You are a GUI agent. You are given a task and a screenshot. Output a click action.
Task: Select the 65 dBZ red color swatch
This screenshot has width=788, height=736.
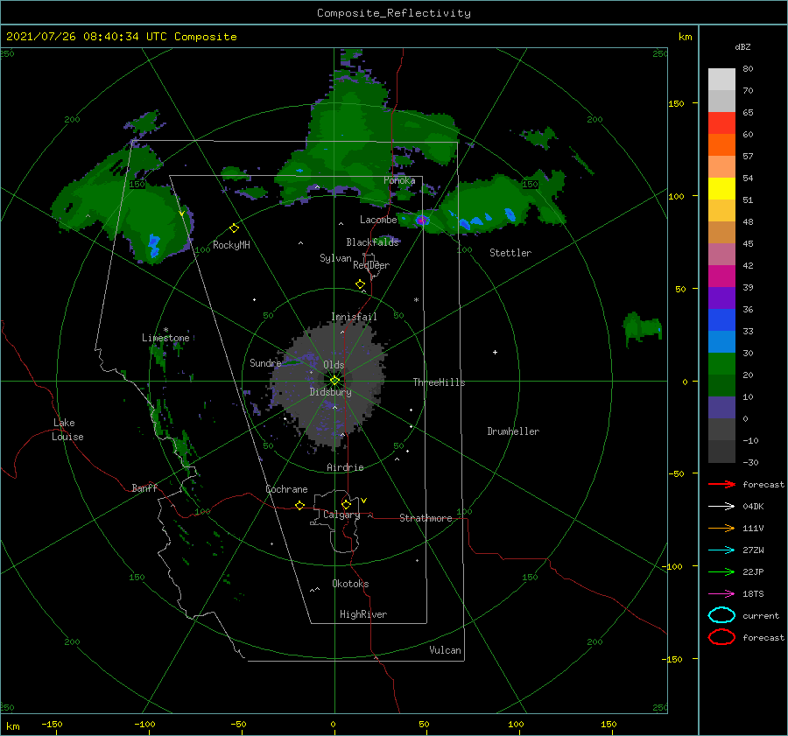(x=721, y=123)
